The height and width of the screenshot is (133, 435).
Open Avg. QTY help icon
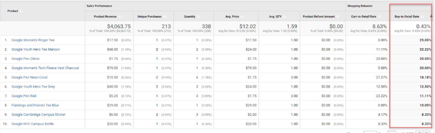point(285,17)
